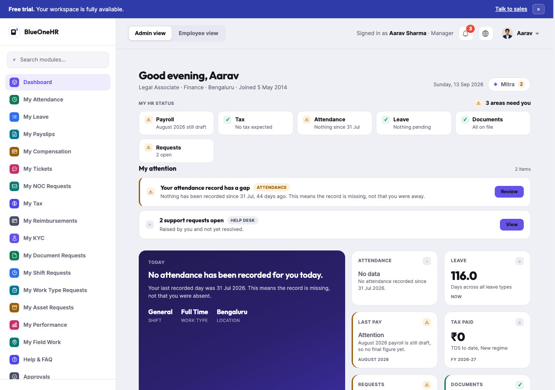Viewport: 555px width, 390px height.
Task: Click the Payroll status chip
Action: click(176, 123)
